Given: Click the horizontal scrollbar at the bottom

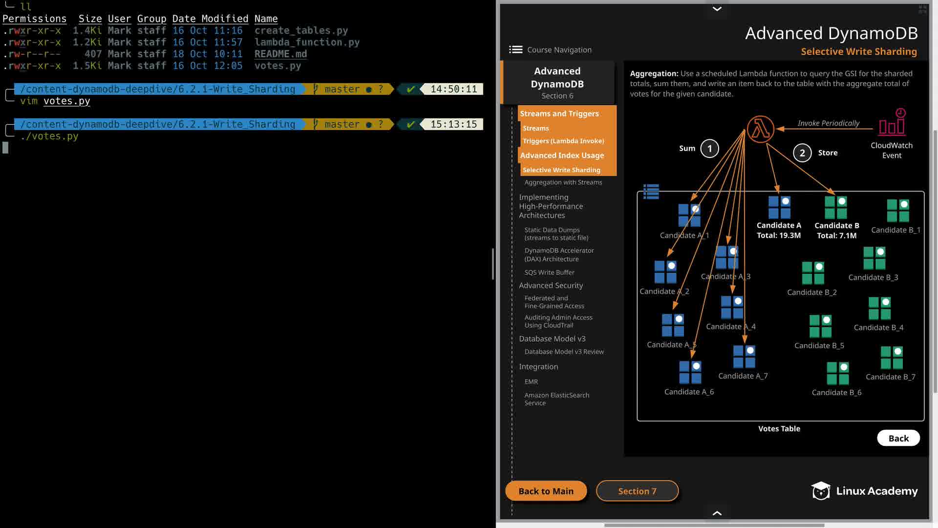Looking at the screenshot, I should (x=714, y=525).
